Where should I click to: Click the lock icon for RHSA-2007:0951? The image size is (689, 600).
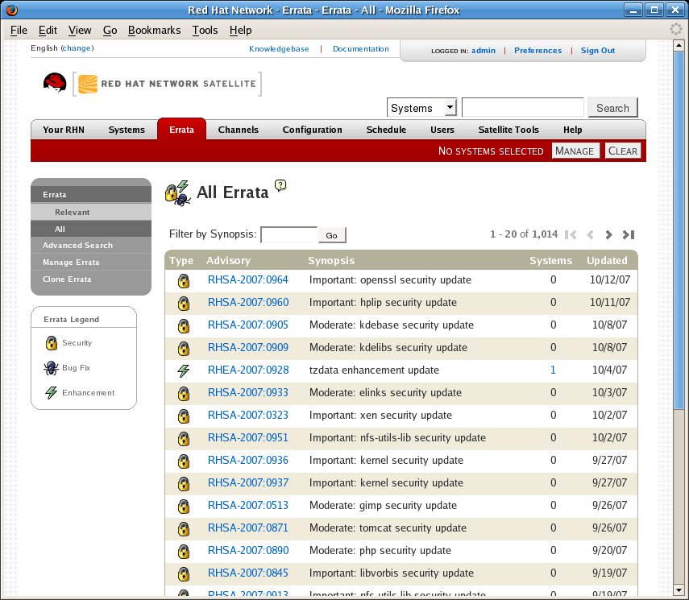[184, 438]
